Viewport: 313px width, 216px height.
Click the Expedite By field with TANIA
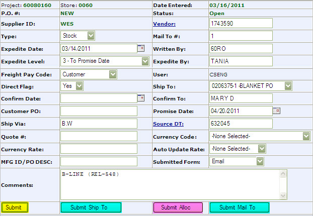[x=241, y=61]
